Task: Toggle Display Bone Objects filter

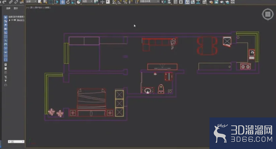Action: (x=6, y=48)
